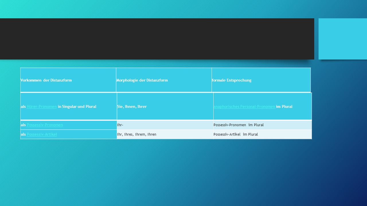Click the 'Ihr, Ihres, Ihrem, Ihren' cell

[165, 134]
